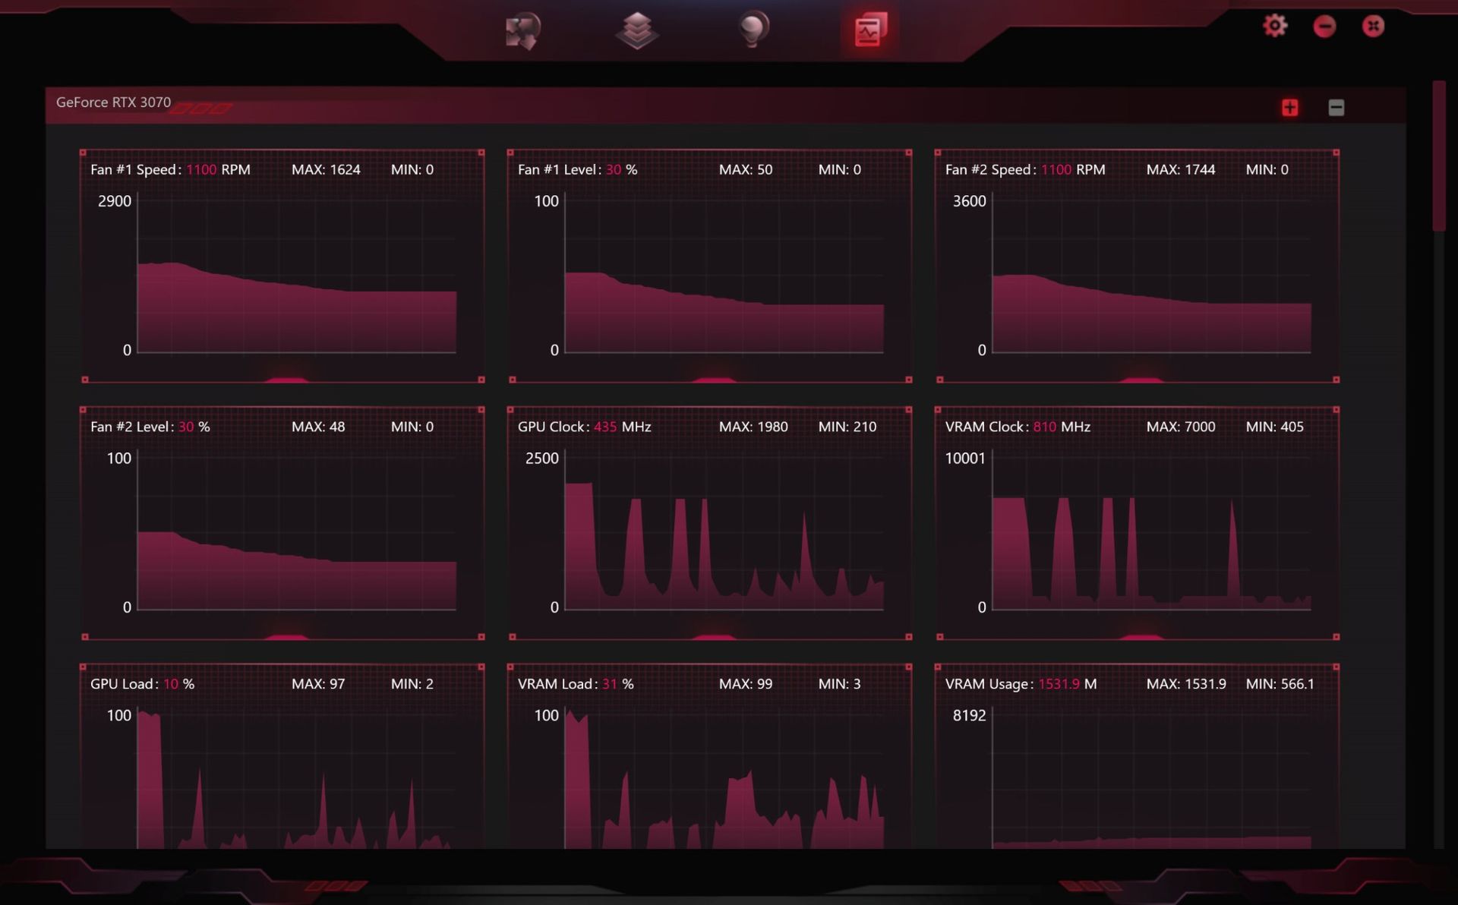Click the vertical scrollbar thumb on the right edge
Screen dimensions: 1458x905
[x=1438, y=156]
